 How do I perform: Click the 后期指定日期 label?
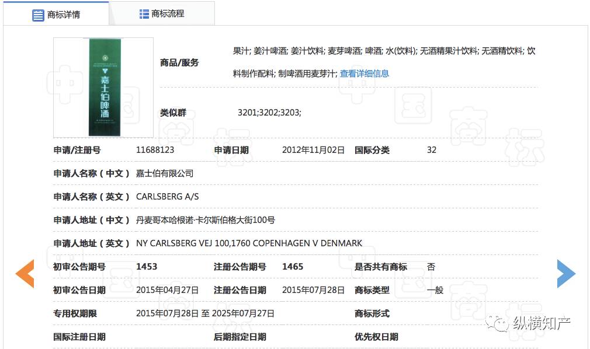(x=240, y=337)
